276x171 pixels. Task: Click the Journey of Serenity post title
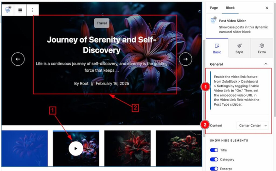[102, 45]
